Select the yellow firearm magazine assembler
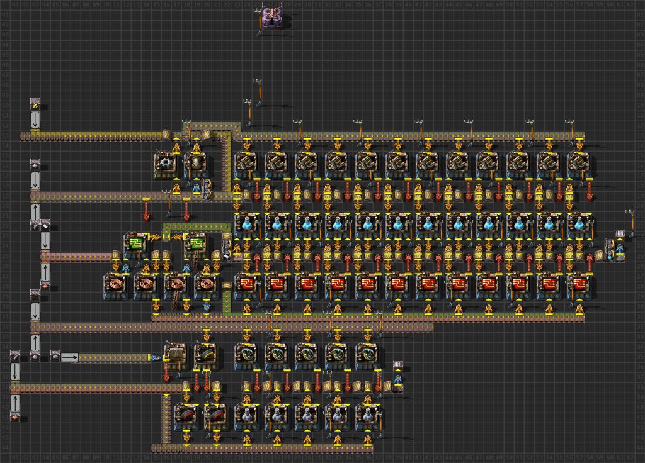 click(206, 355)
